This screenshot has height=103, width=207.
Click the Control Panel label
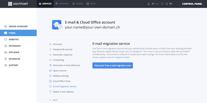[192, 4]
